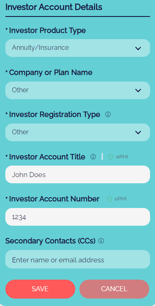Click info icon beside Investor Registration Type
This screenshot has height=306, width=155.
coord(108,114)
